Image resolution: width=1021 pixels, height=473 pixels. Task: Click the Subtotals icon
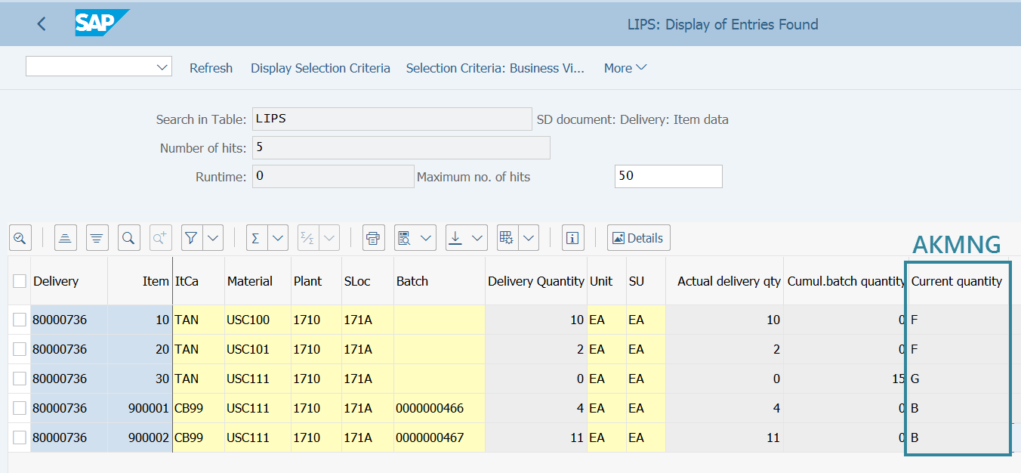(x=307, y=238)
